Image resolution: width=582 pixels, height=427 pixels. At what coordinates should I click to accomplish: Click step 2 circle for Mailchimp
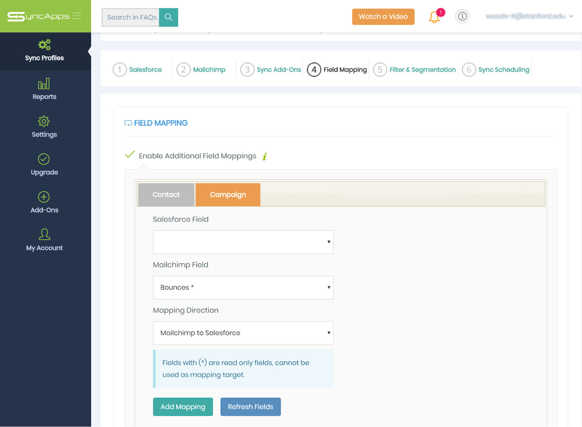[x=183, y=70]
